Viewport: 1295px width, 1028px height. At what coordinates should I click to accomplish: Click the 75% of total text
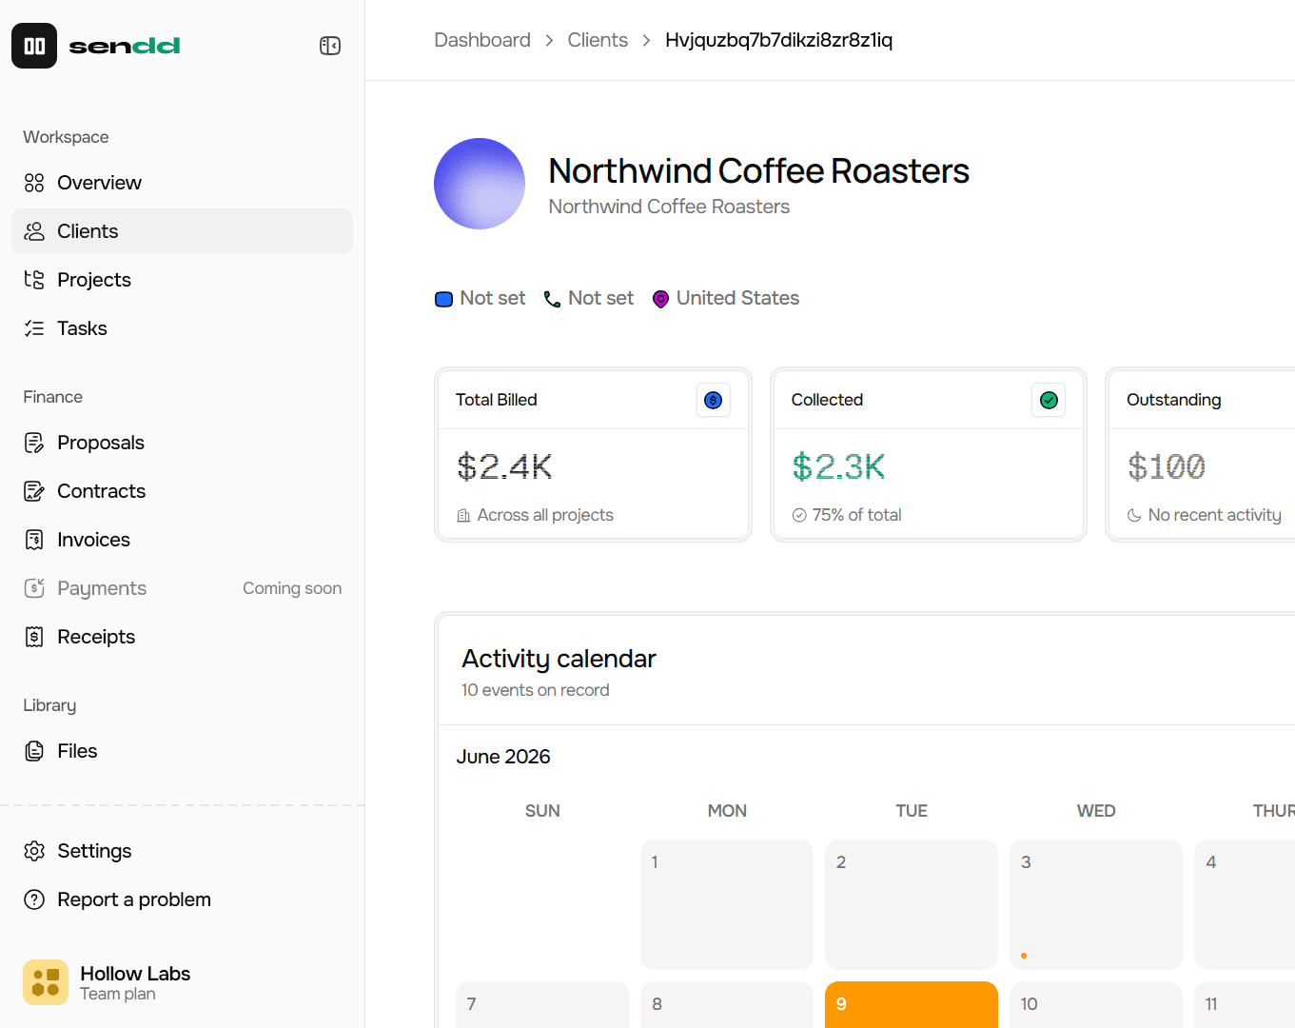point(856,515)
